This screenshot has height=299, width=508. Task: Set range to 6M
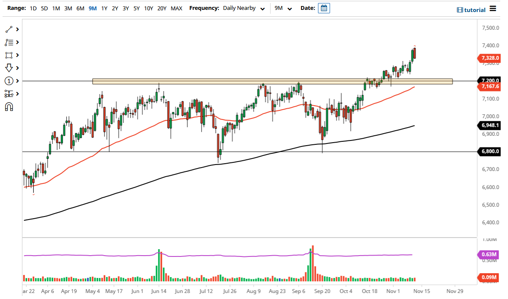(80, 9)
